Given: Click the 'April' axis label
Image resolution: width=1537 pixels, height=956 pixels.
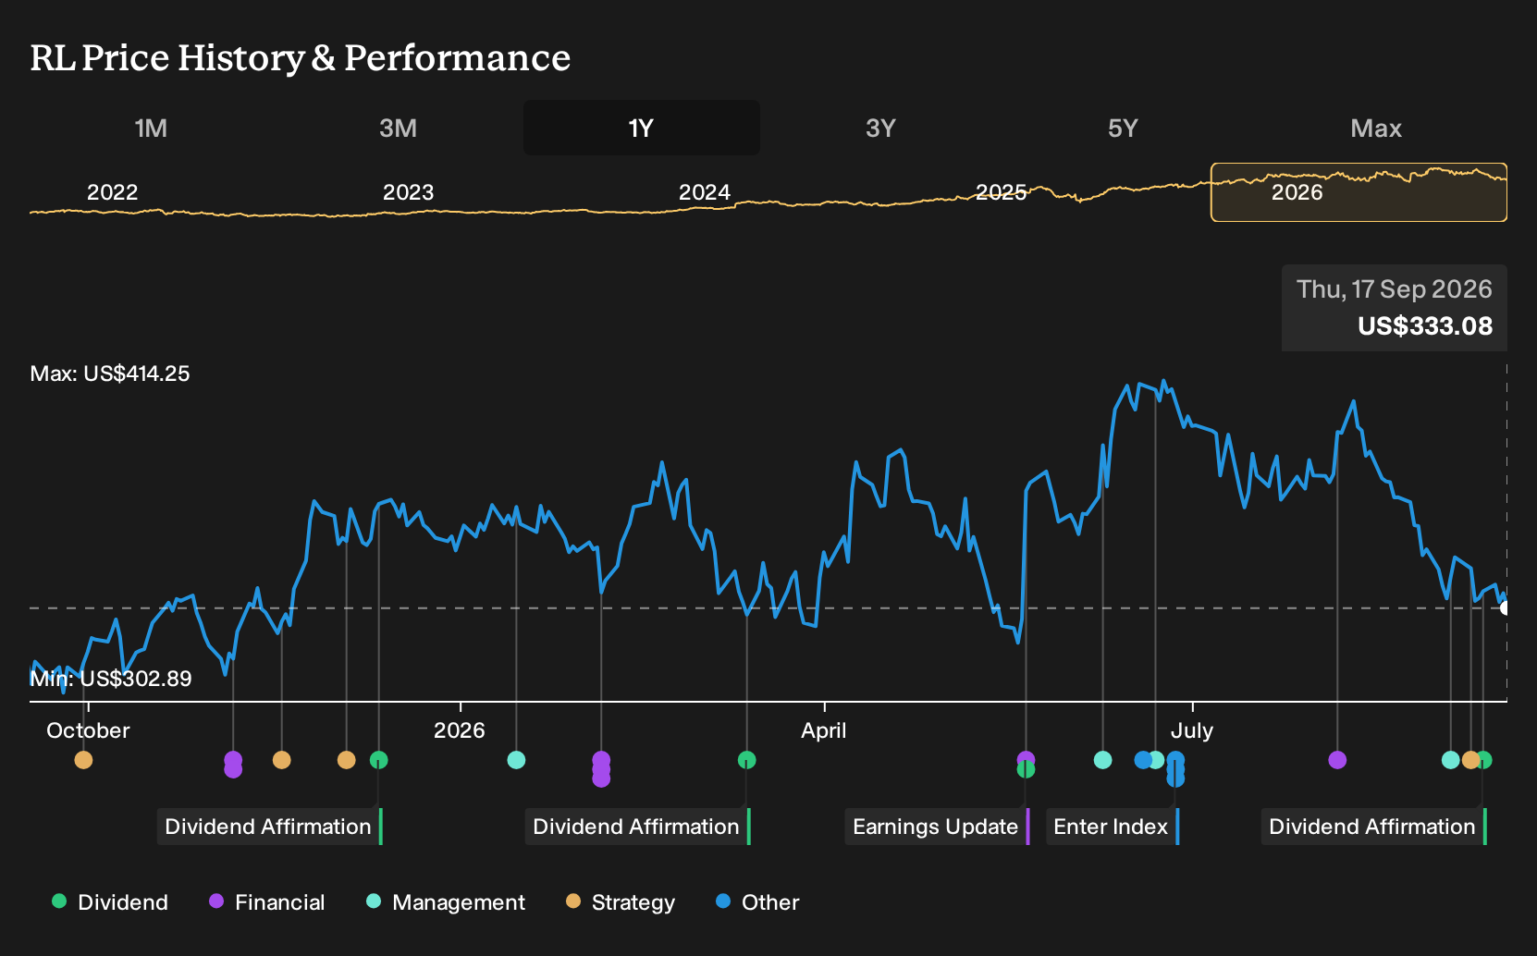Looking at the screenshot, I should (x=824, y=730).
